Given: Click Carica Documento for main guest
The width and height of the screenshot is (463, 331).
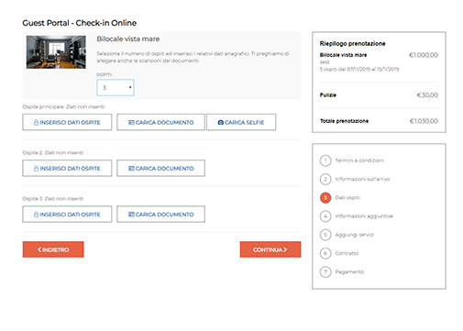Looking at the screenshot, I should (x=160, y=122).
